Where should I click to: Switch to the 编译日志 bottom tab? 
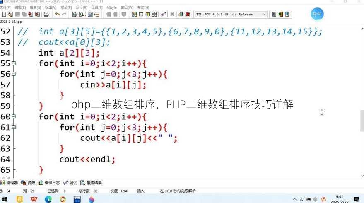49,183
